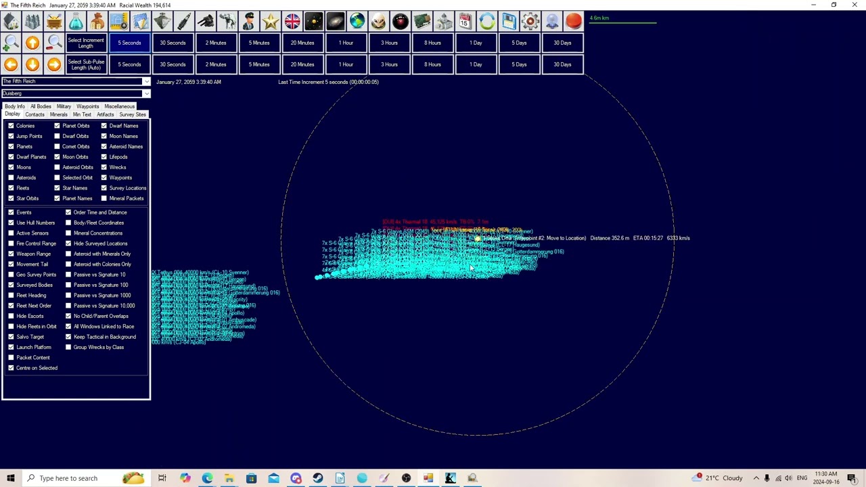Pan map left with the orange left arrow
Viewport: 866px width, 487px height.
[11, 65]
